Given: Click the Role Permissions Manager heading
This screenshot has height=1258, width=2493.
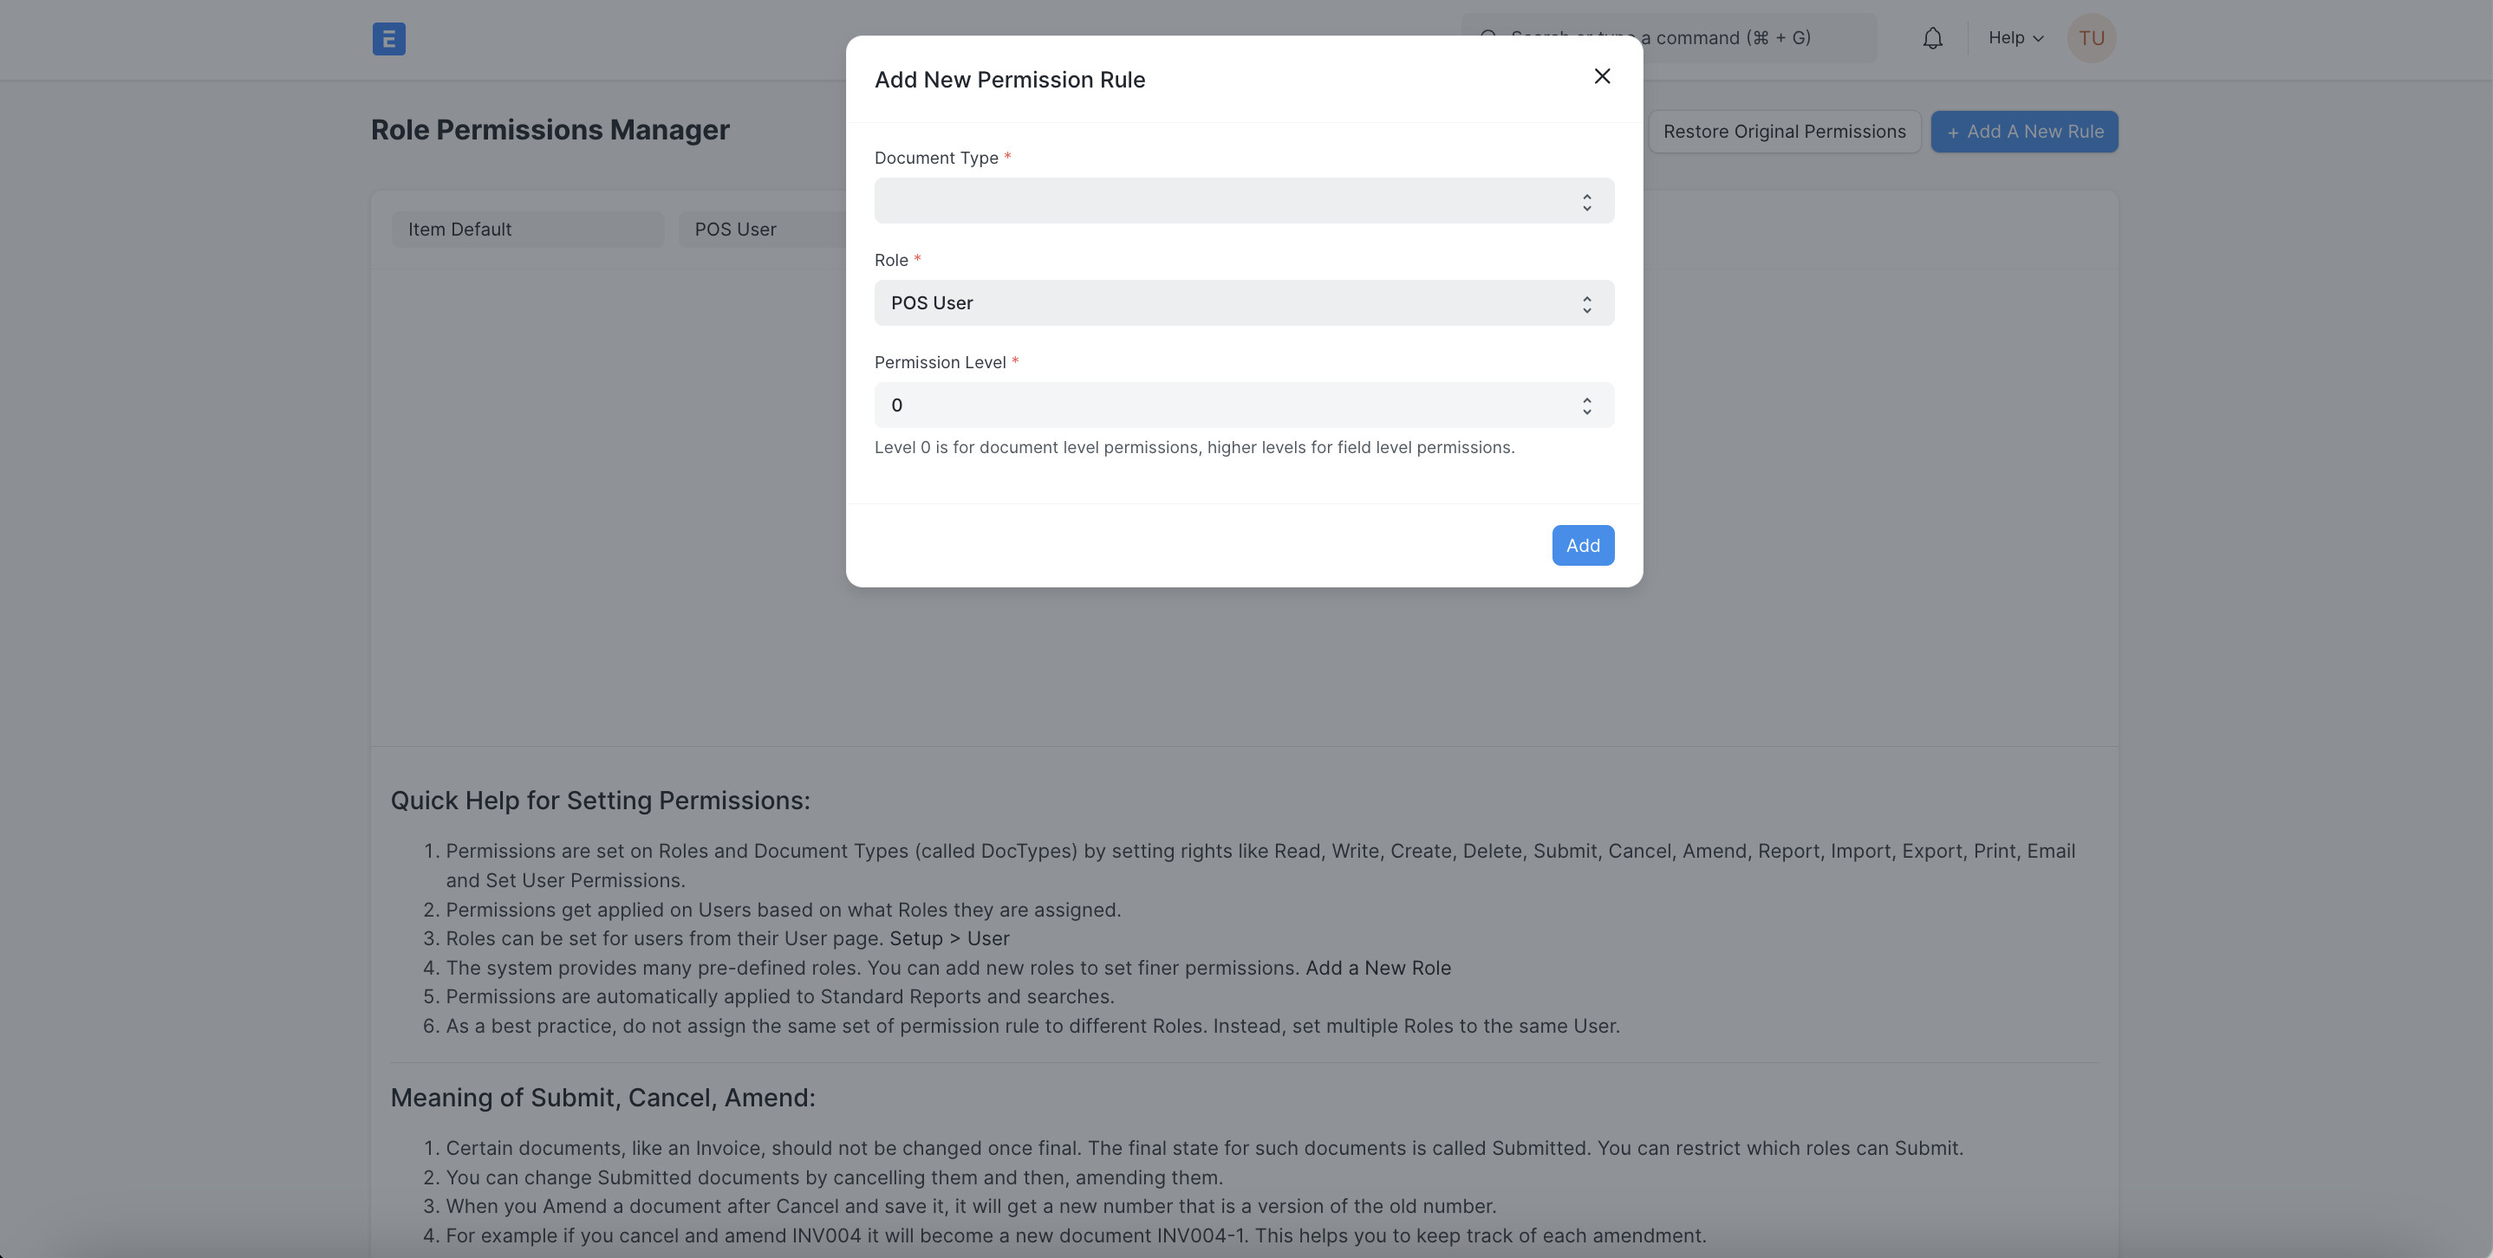Looking at the screenshot, I should click(550, 130).
